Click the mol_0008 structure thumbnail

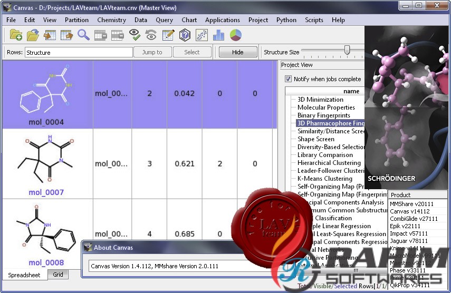click(x=46, y=229)
